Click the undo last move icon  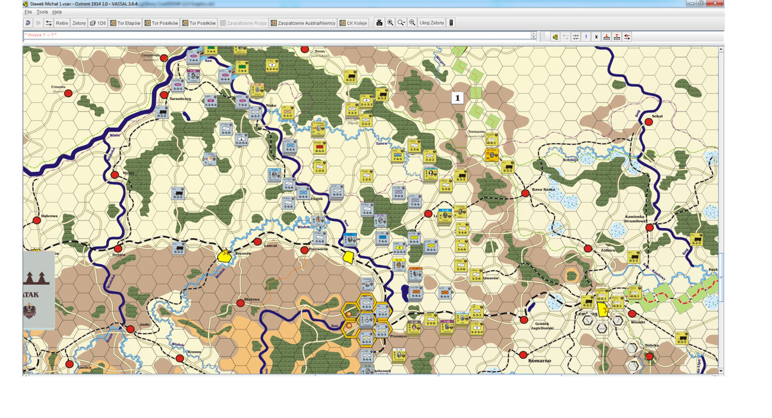coord(28,23)
